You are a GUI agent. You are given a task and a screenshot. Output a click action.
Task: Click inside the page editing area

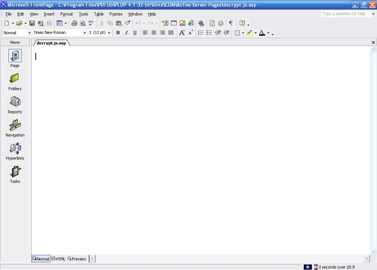[201, 150]
